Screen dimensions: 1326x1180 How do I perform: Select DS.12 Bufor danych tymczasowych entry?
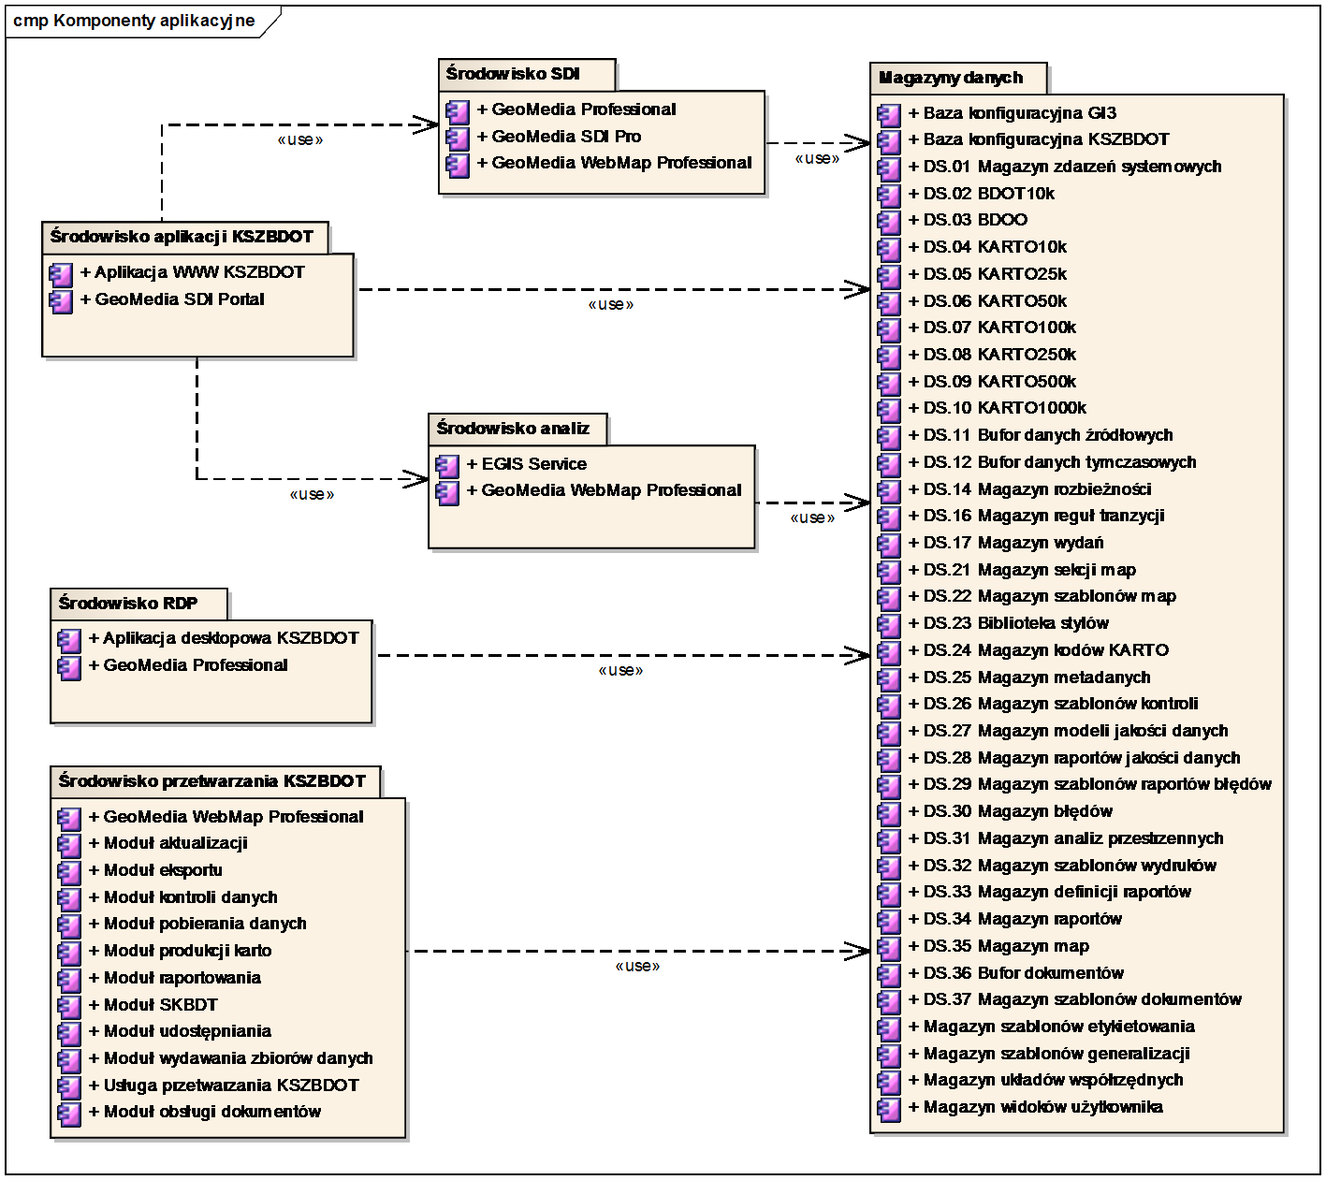point(1052,462)
